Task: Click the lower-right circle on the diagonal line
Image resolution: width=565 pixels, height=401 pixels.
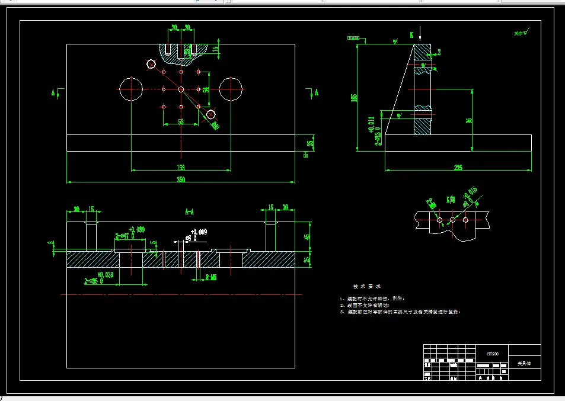Action: tap(210, 115)
